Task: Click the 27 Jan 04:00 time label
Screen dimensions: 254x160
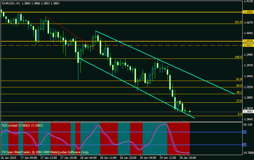Action: pos(29,158)
